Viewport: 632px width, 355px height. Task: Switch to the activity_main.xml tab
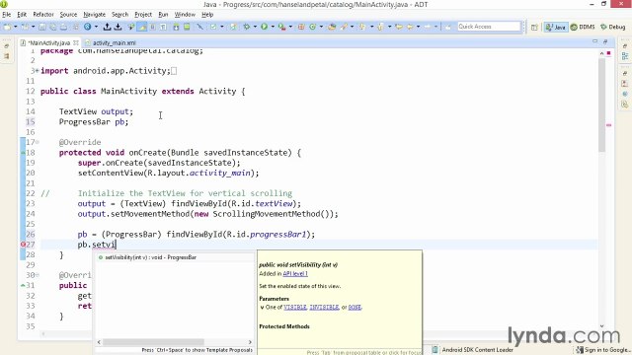tap(110, 42)
